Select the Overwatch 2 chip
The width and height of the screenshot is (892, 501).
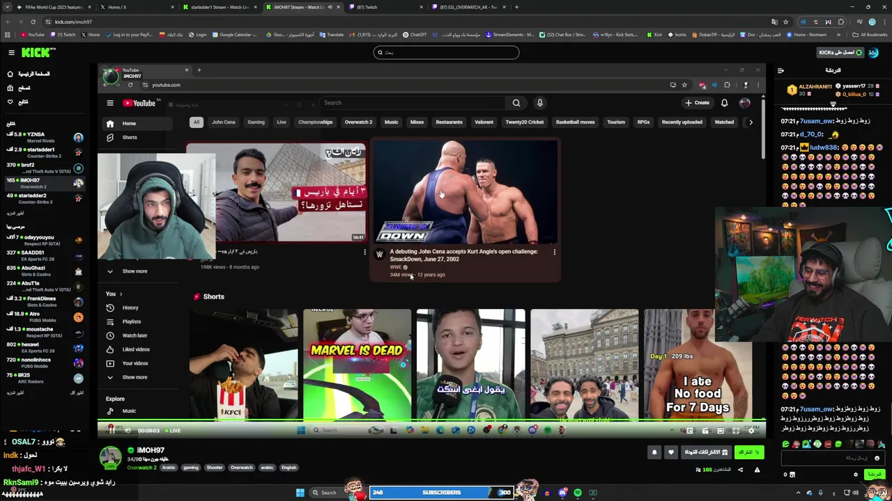pos(358,122)
